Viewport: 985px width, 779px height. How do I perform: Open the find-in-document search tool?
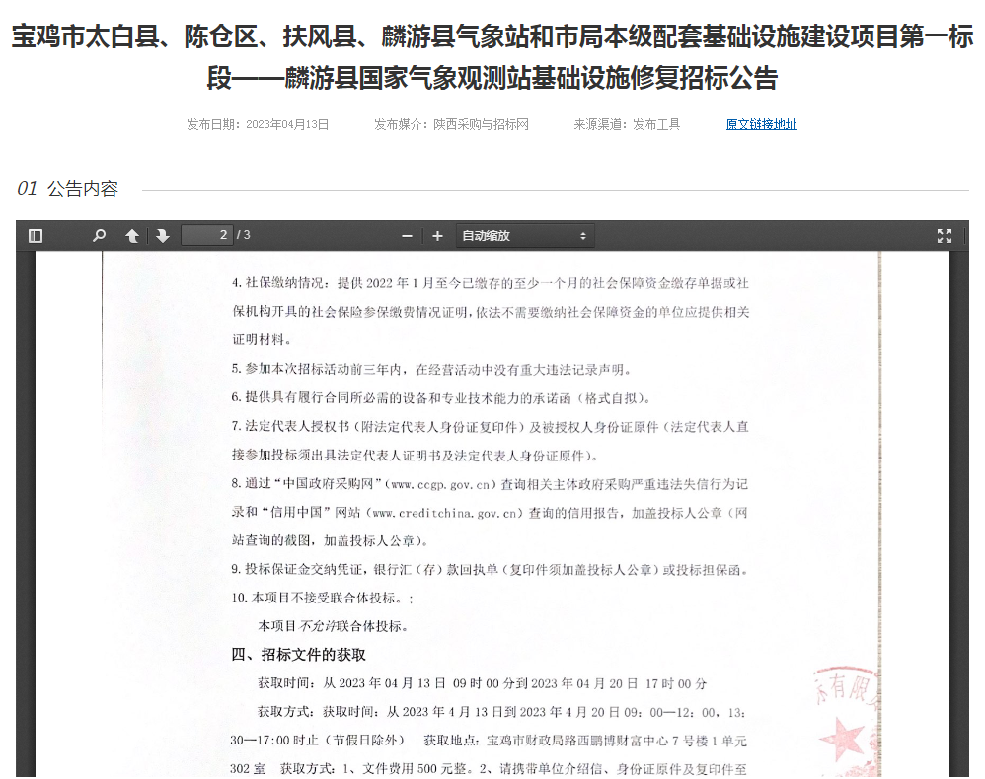(99, 236)
